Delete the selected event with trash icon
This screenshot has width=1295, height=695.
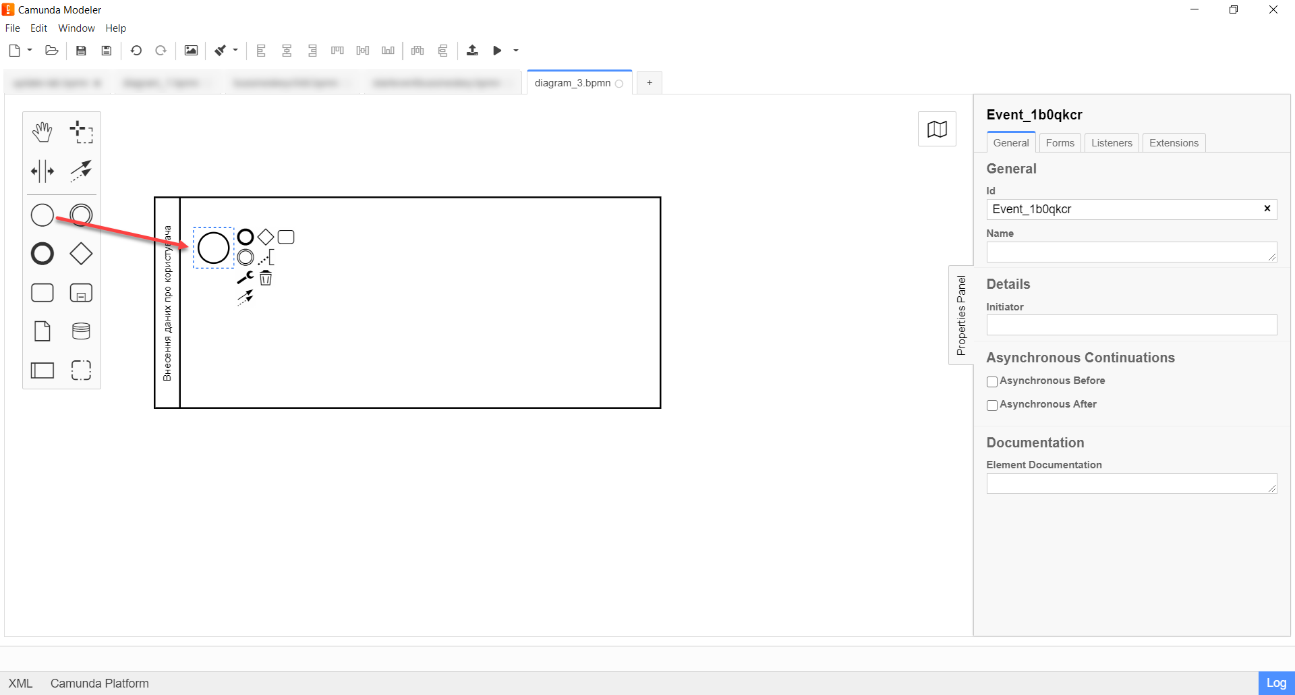266,277
